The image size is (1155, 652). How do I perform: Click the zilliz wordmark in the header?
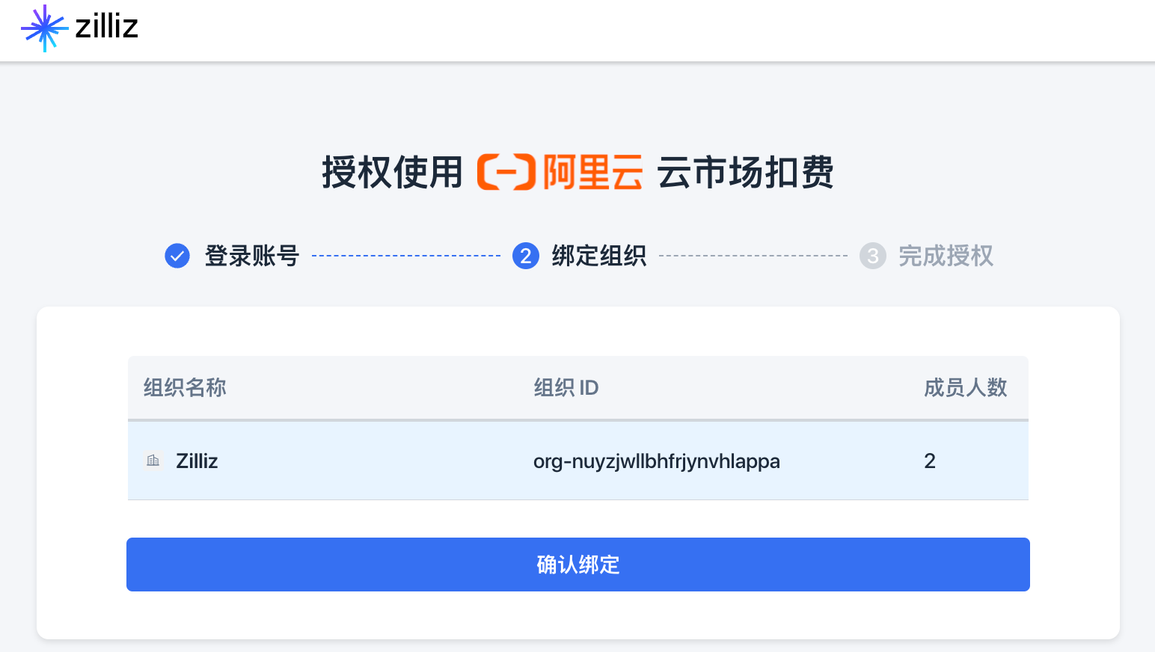pyautogui.click(x=107, y=27)
